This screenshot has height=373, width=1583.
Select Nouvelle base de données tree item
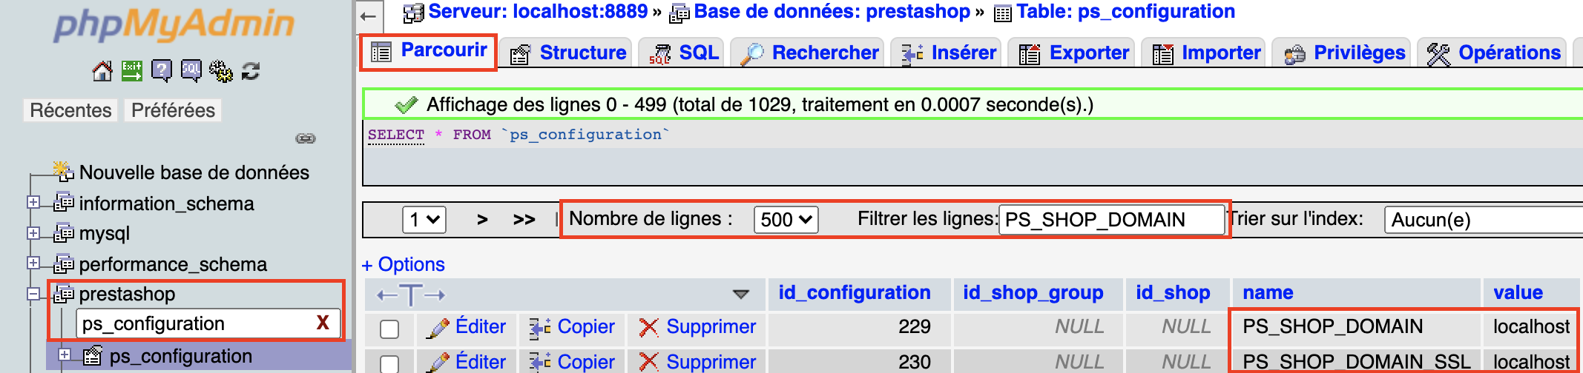194,172
